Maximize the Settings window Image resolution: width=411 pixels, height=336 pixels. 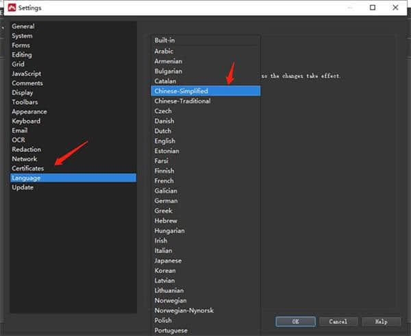tap(372, 8)
